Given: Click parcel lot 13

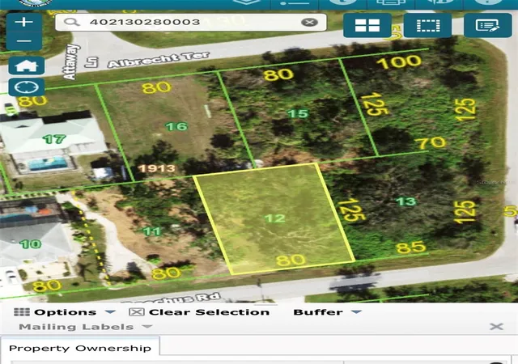Looking at the screenshot, I should tap(405, 201).
